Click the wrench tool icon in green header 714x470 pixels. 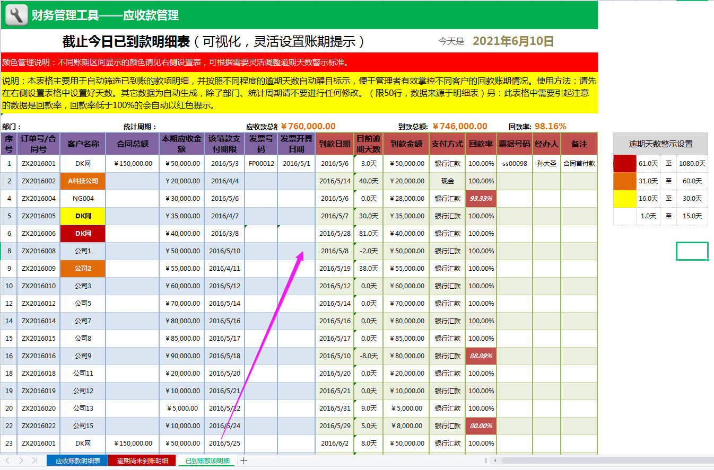click(x=15, y=14)
